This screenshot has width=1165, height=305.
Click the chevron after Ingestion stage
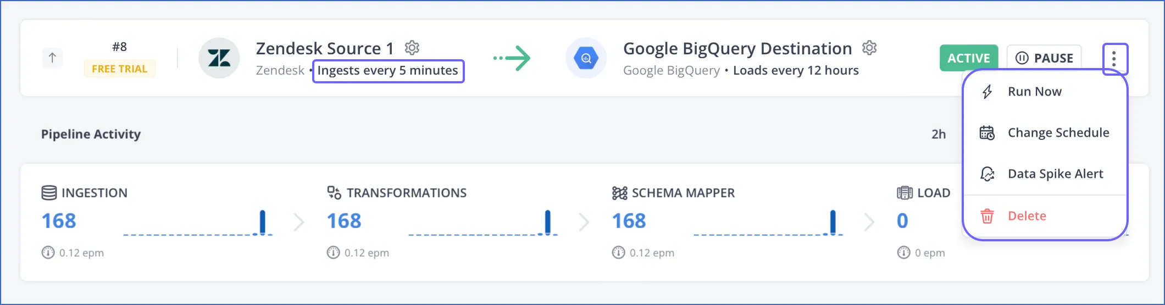tap(299, 222)
